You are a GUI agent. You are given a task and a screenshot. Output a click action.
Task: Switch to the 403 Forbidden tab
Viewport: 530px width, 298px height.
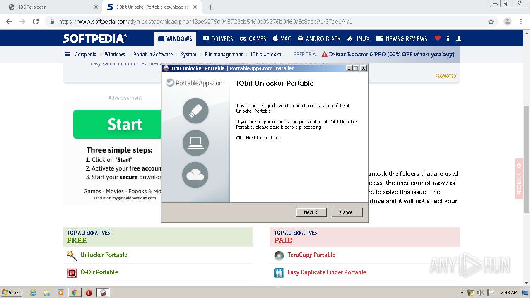point(52,7)
